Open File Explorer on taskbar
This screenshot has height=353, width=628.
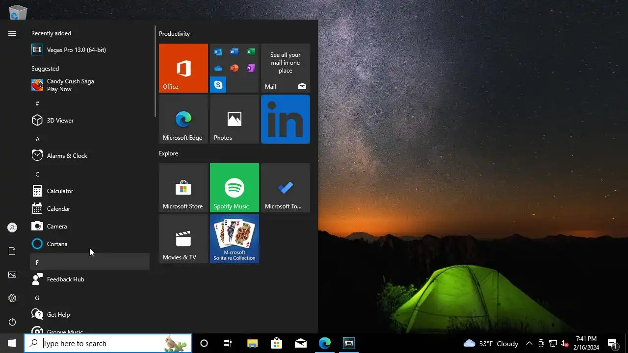252,343
